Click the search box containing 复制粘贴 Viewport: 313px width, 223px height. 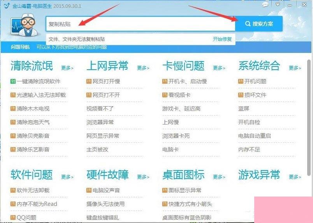coord(141,24)
